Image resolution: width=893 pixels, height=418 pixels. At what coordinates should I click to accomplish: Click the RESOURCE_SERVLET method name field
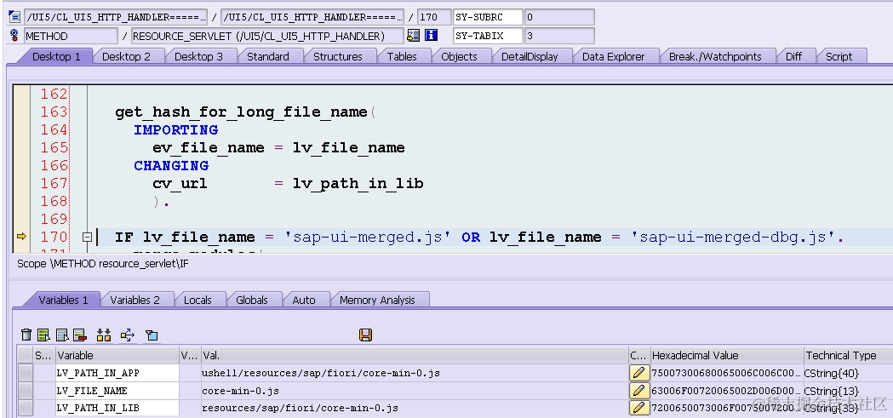pos(267,36)
